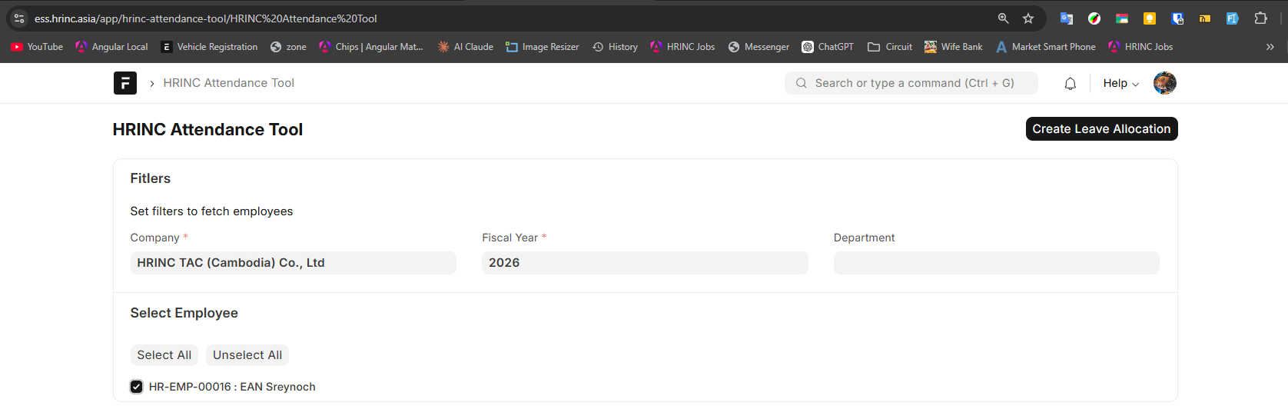
Task: Open the blue shield lock extension
Action: [x=1177, y=18]
